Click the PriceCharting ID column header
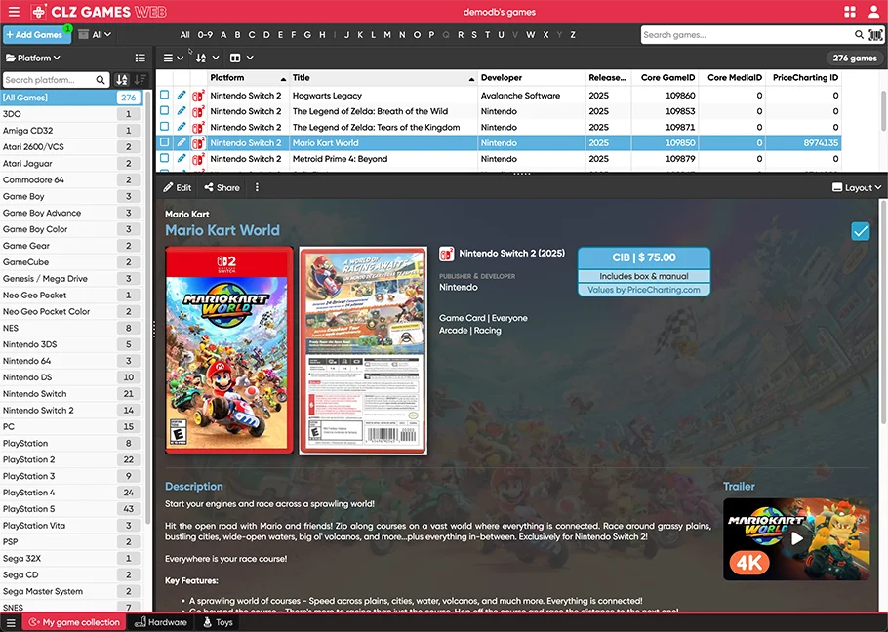Viewport: 888px width, 632px height. (804, 78)
